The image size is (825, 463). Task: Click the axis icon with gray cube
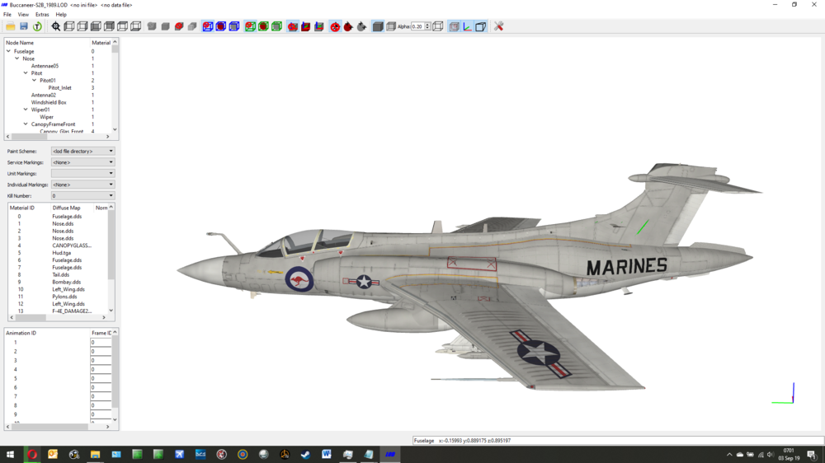pos(318,26)
